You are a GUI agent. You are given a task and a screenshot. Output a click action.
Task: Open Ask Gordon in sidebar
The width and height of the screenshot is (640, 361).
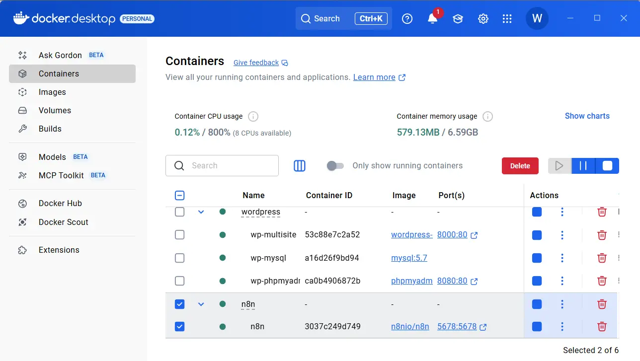(x=72, y=55)
